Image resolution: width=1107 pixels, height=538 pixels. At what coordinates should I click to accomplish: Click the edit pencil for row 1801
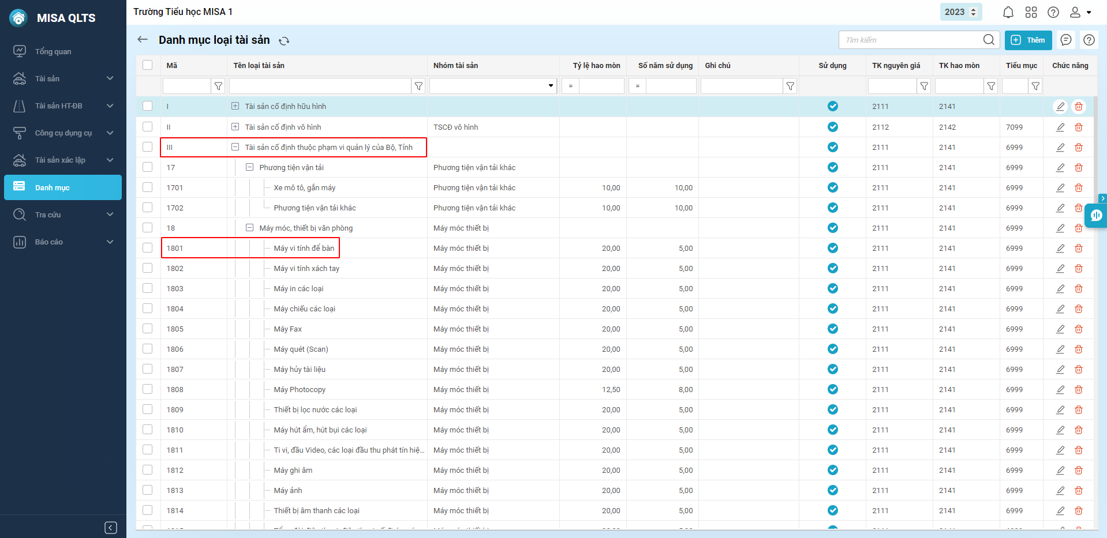coord(1060,249)
